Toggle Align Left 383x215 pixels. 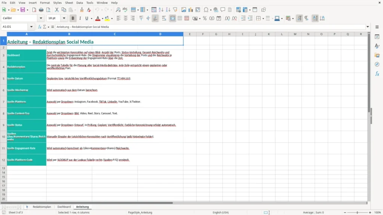point(119,18)
